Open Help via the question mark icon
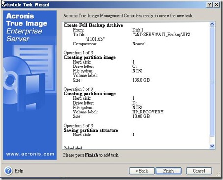 click(8, 171)
